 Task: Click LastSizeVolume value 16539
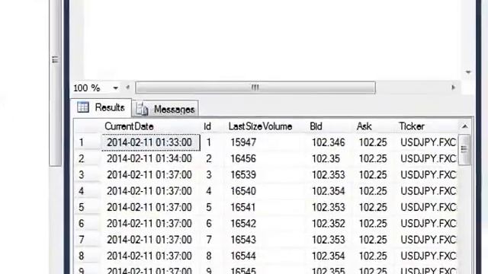(243, 175)
